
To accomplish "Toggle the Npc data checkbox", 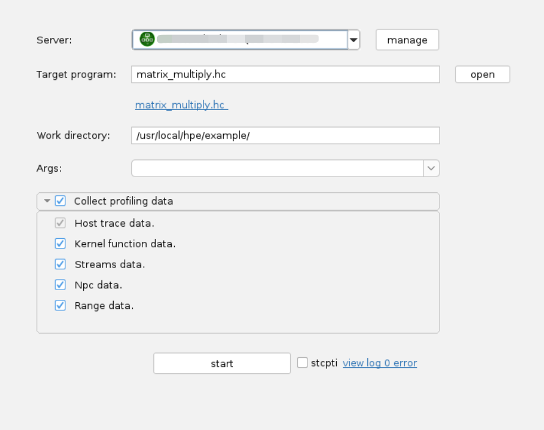I will coord(61,285).
